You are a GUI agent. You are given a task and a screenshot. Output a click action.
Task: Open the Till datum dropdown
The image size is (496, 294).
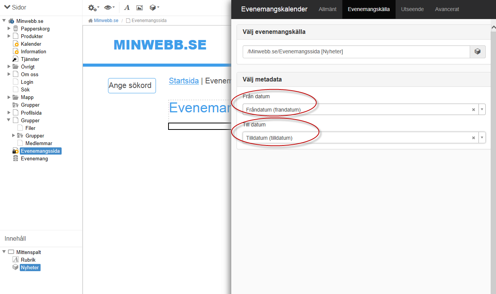coord(482,138)
